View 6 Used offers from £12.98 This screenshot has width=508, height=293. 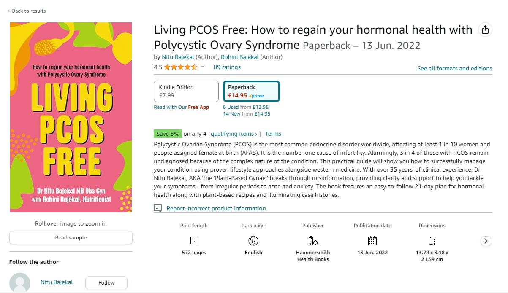[x=246, y=107]
